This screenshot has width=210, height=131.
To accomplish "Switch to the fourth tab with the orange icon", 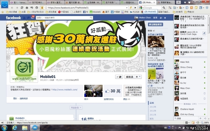I will [73, 2].
